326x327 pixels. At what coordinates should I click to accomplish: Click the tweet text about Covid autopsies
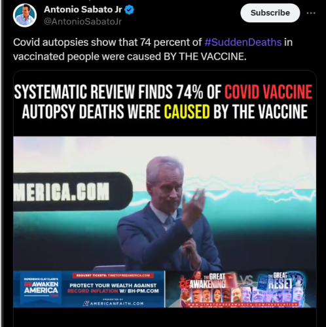click(x=153, y=49)
